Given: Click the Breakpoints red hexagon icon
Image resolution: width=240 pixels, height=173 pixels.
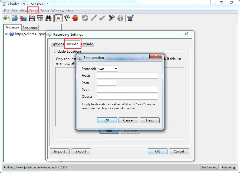Looking at the screenshot, I should (x=75, y=18).
